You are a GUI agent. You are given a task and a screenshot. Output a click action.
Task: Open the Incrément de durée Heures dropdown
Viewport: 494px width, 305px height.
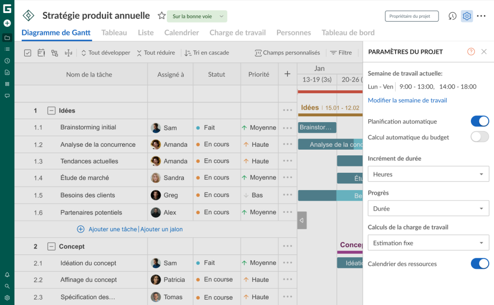[x=428, y=174]
